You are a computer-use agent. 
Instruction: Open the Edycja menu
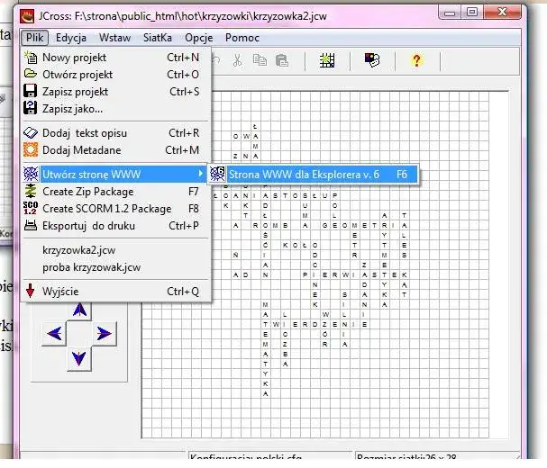point(71,38)
